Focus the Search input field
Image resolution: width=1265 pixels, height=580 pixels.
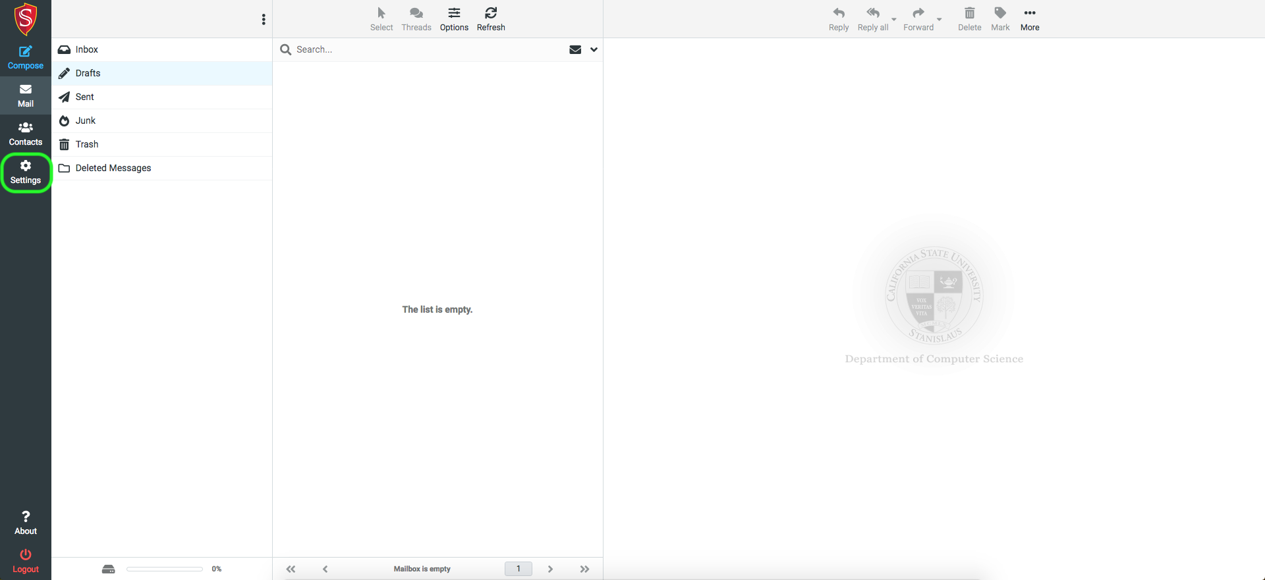(428, 49)
